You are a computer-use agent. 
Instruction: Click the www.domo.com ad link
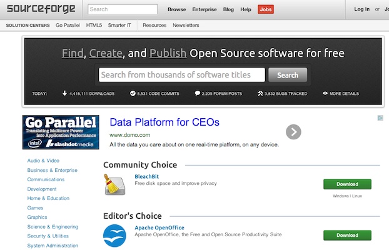[129, 135]
